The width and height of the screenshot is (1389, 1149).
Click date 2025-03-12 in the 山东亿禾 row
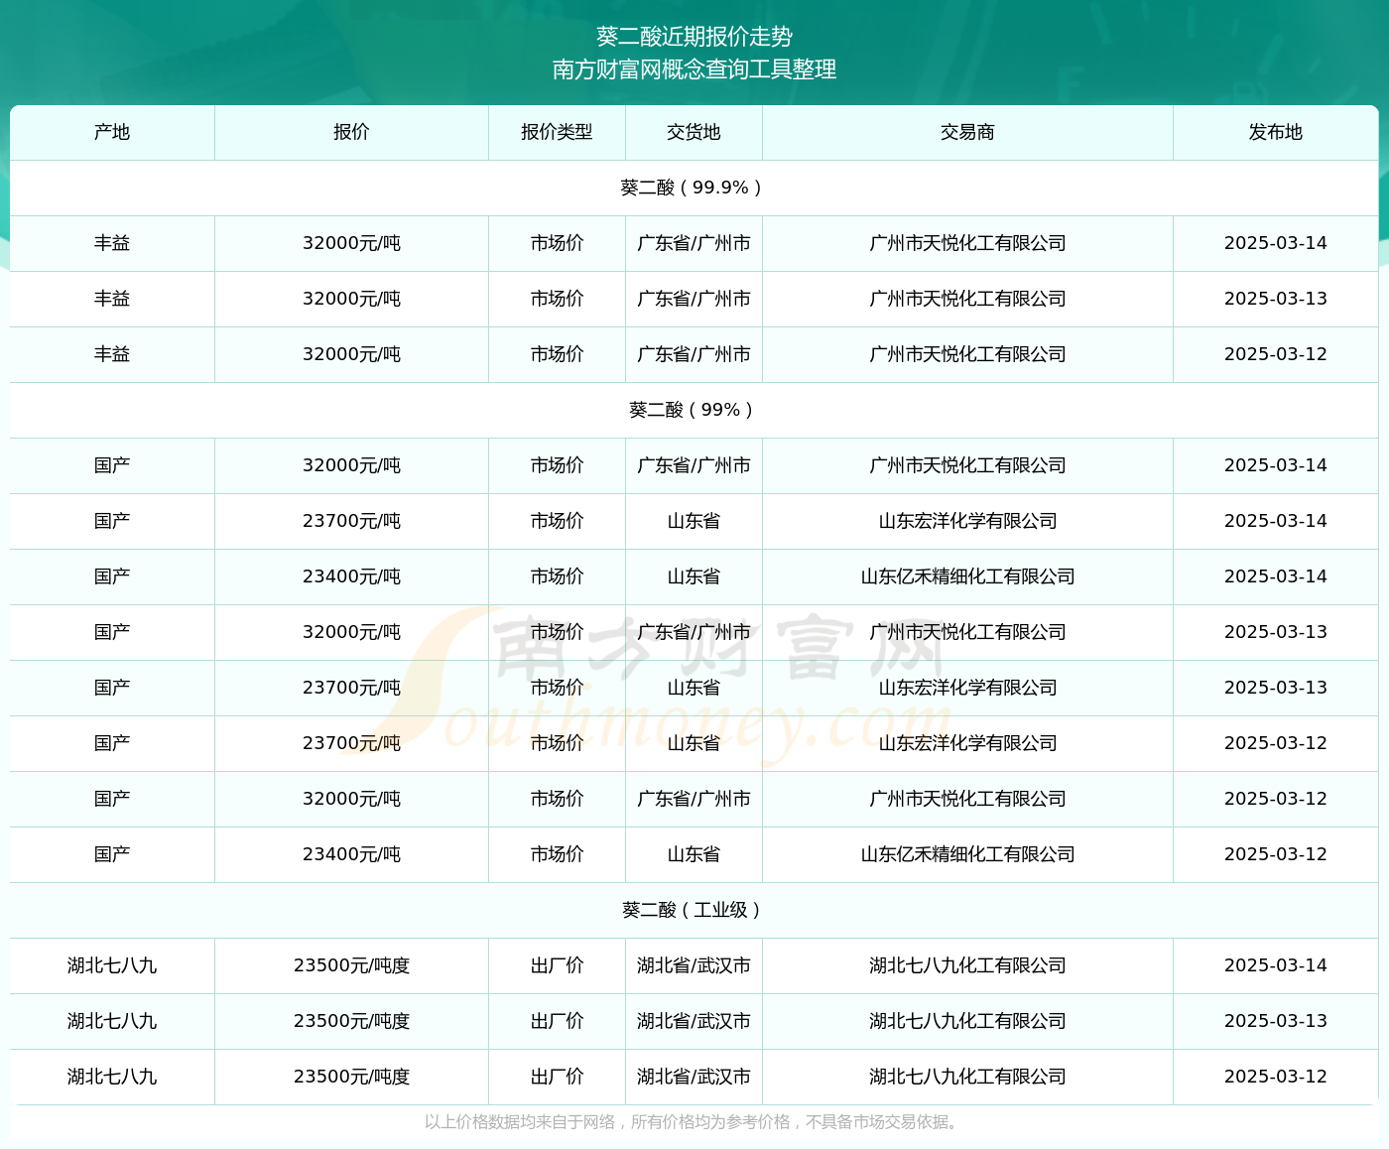(x=1275, y=854)
